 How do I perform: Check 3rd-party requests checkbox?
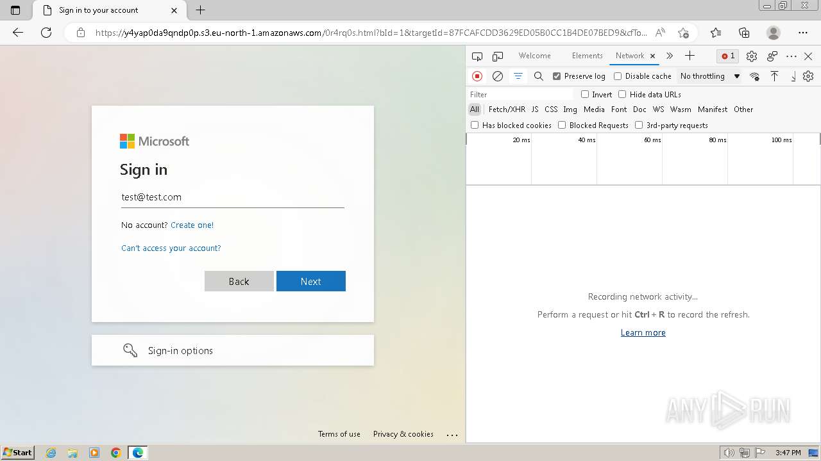[x=639, y=125]
